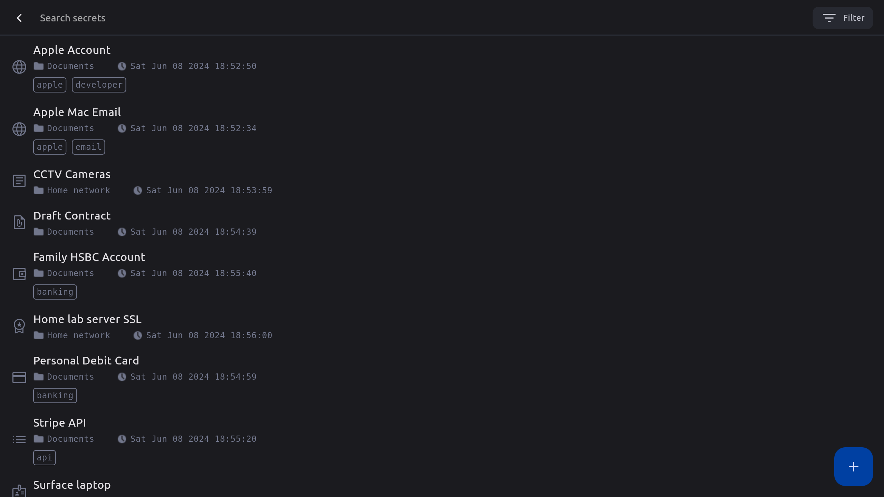The width and height of the screenshot is (884, 497).
Task: Open the Filter options
Action: coord(843,18)
